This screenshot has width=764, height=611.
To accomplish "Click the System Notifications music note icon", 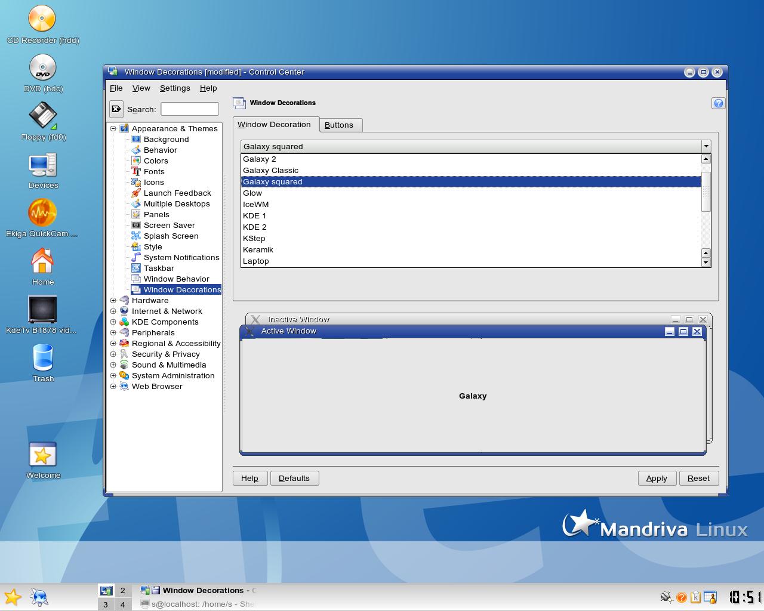I will pos(136,257).
